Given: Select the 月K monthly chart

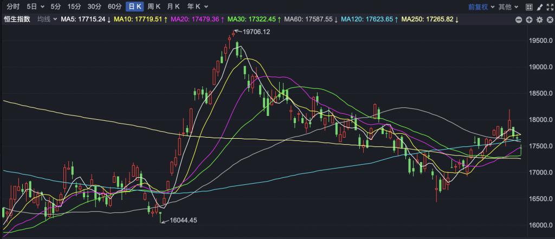Looking at the screenshot, I should click(174, 7).
